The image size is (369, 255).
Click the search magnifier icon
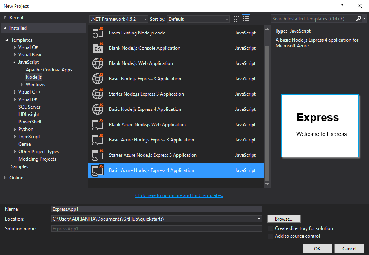[x=359, y=18]
